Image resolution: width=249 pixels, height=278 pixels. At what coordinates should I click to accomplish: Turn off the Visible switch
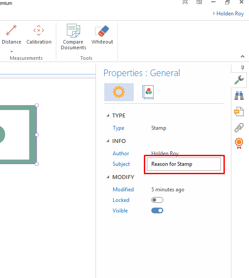click(157, 210)
